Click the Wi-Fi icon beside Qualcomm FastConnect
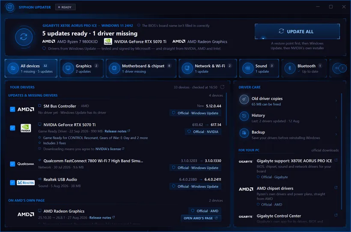This screenshot has width=351, height=232. pyautogui.click(x=40, y=160)
